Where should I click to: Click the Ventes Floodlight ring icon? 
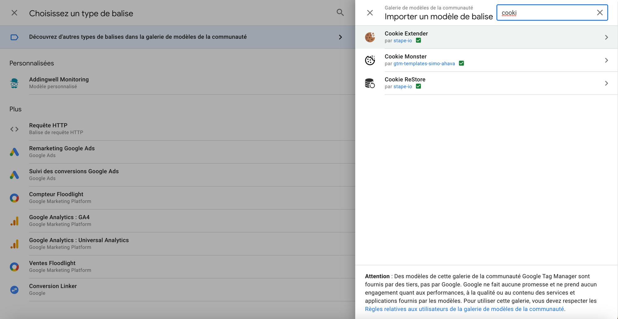coord(14,267)
